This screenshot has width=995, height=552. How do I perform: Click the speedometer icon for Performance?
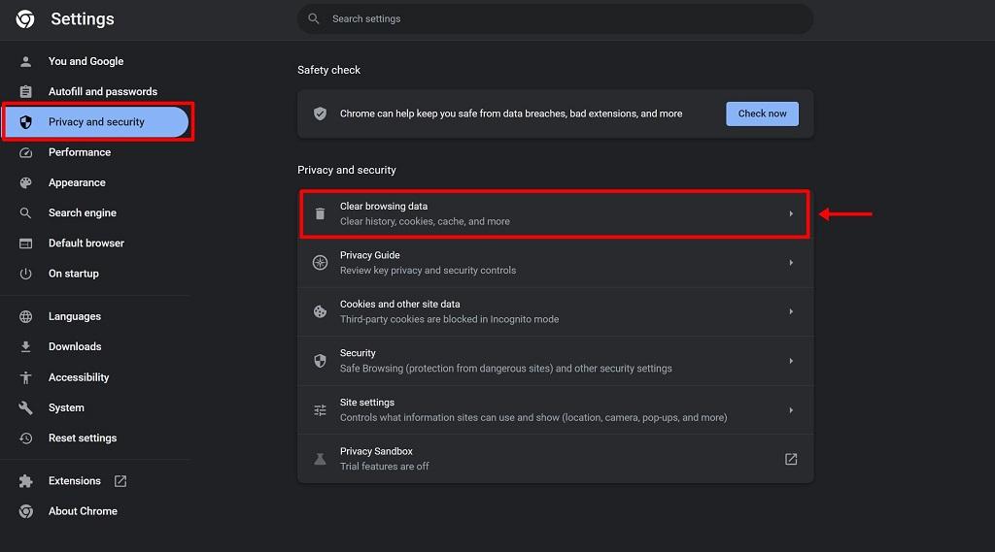pos(25,152)
